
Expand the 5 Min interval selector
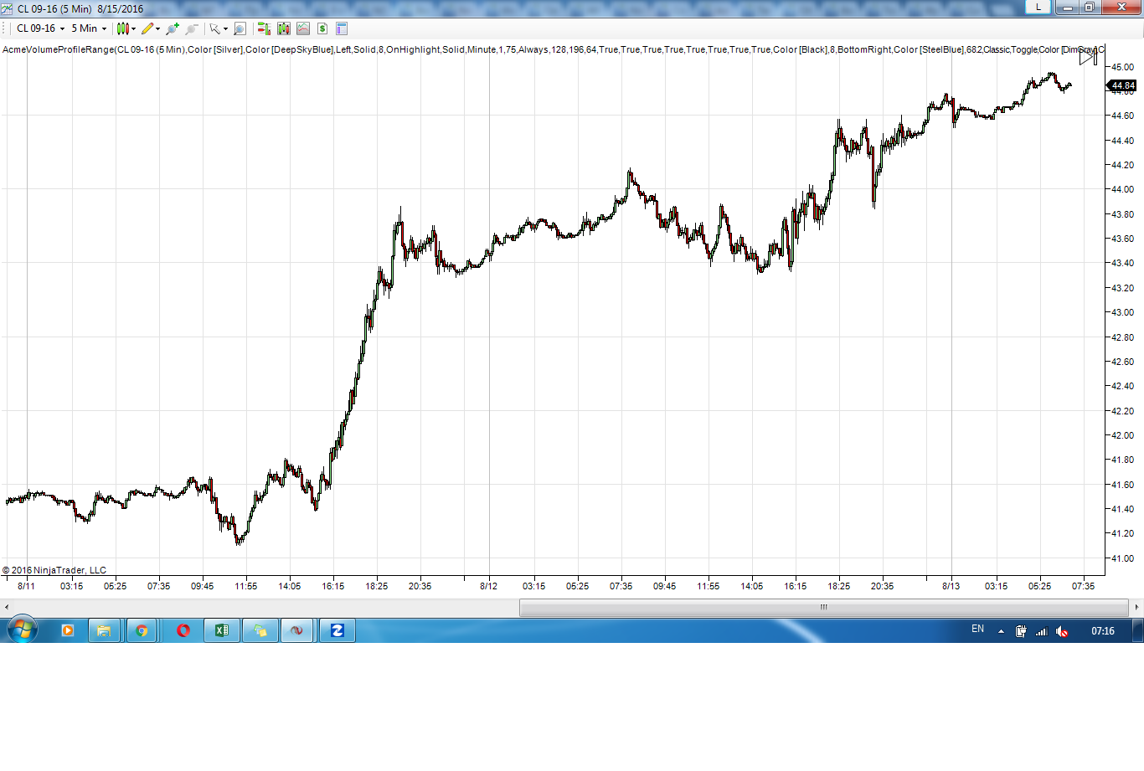click(89, 28)
